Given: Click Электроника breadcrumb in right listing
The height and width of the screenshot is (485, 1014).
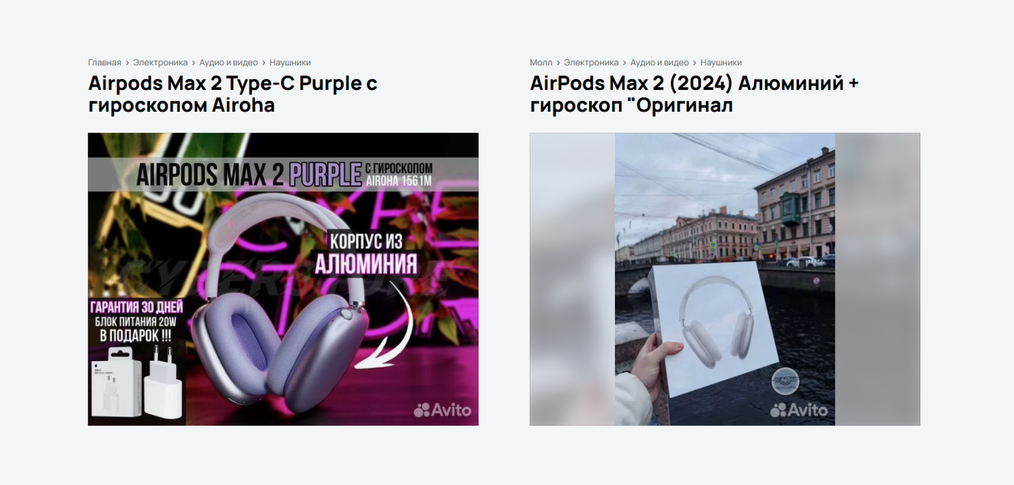Looking at the screenshot, I should (x=591, y=62).
